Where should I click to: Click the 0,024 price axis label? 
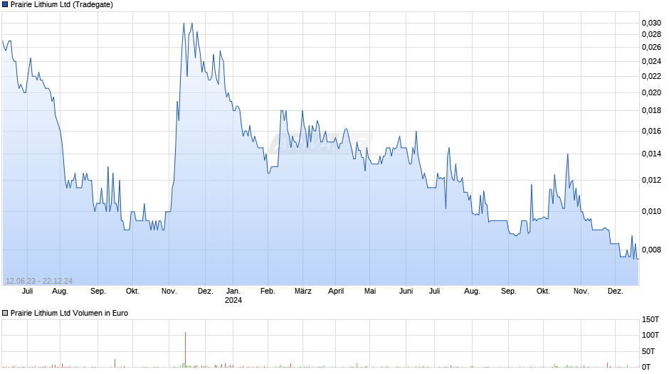click(651, 61)
